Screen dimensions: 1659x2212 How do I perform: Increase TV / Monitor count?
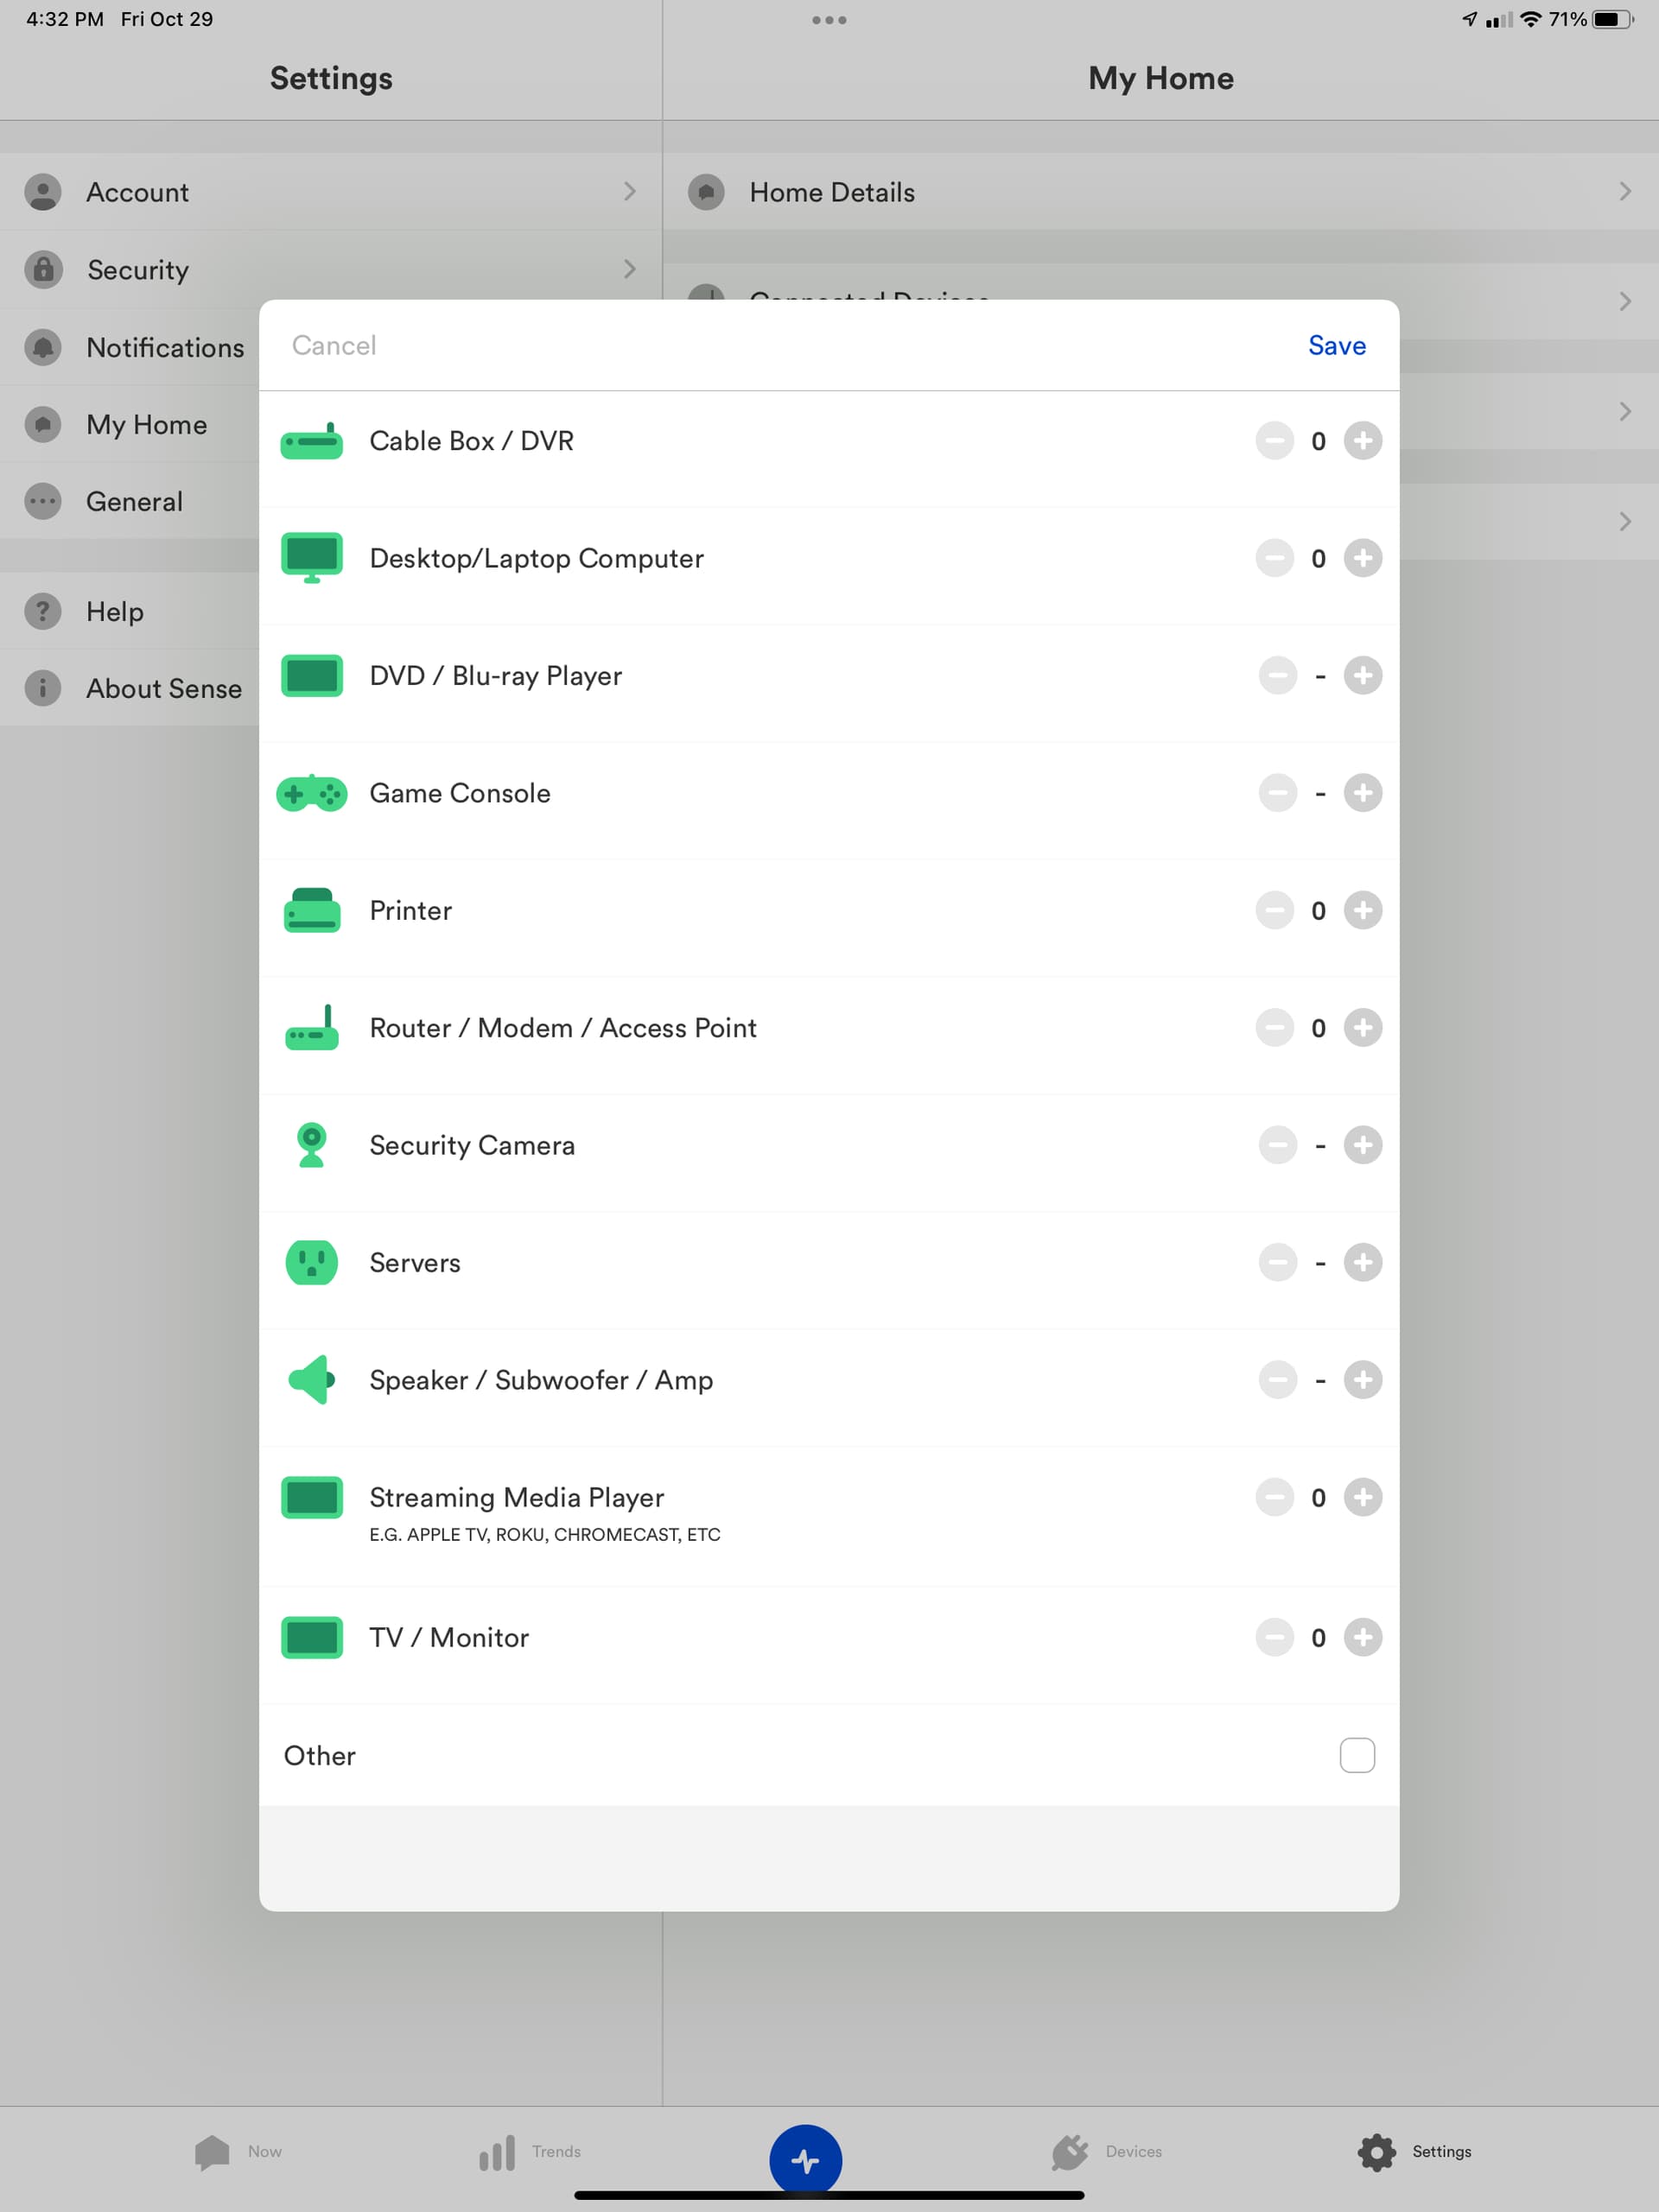(1362, 1637)
